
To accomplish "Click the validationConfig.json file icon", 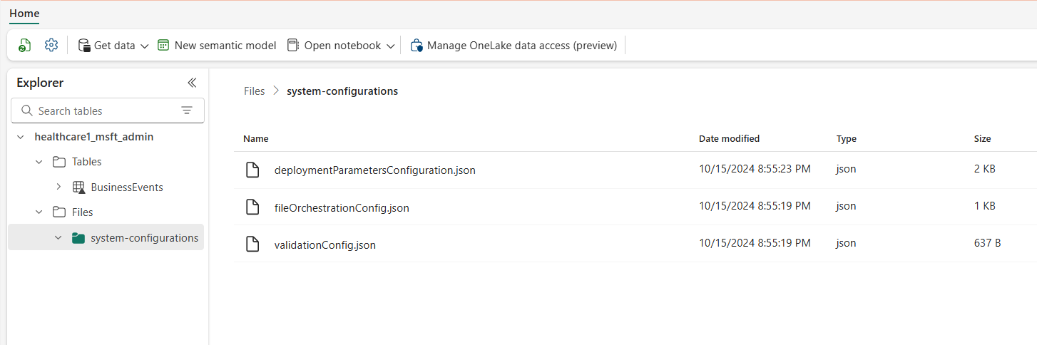I will point(252,244).
